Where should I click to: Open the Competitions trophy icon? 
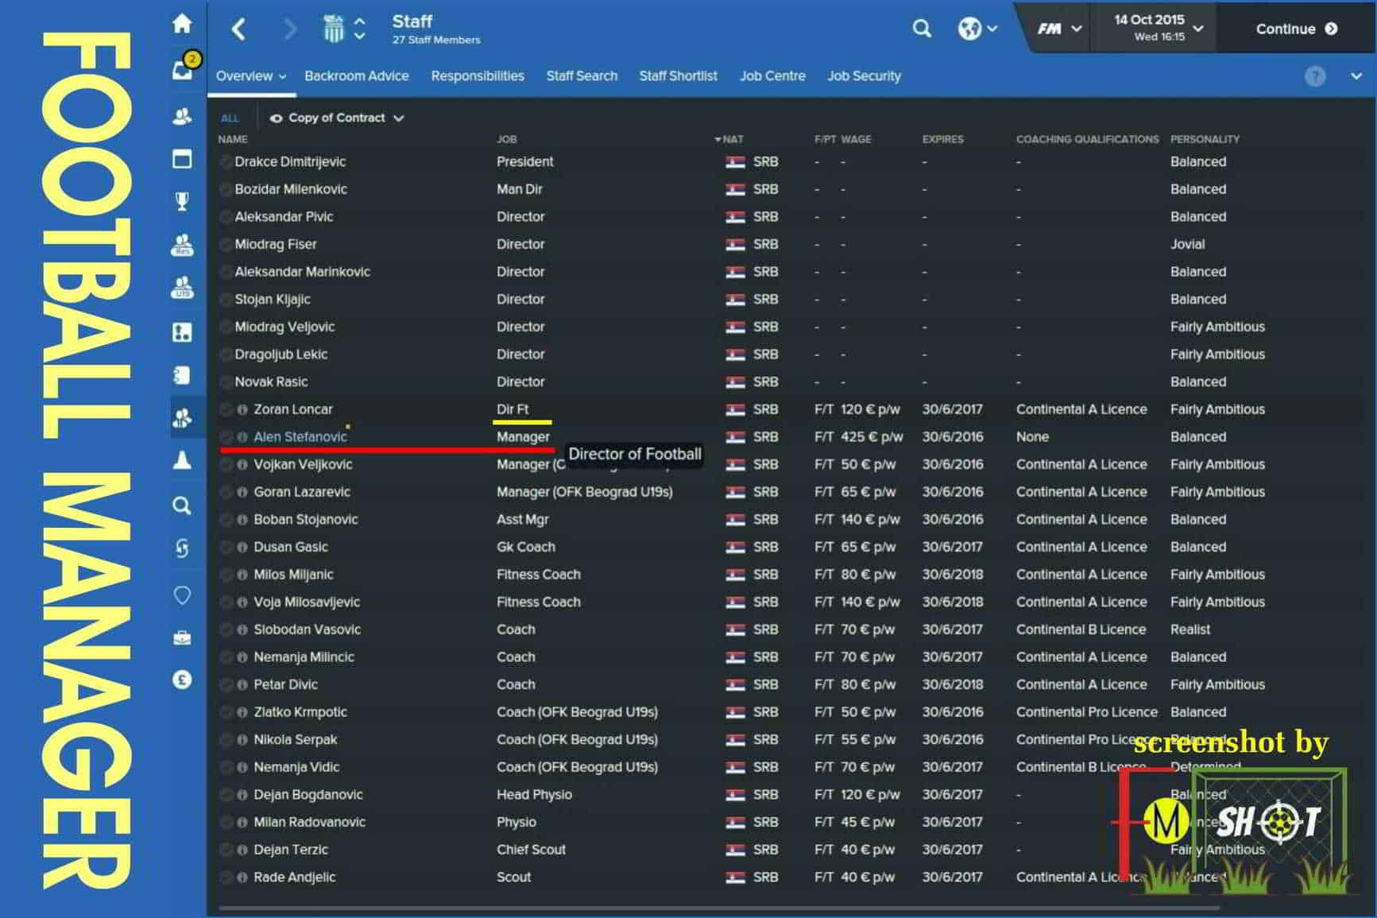click(182, 201)
